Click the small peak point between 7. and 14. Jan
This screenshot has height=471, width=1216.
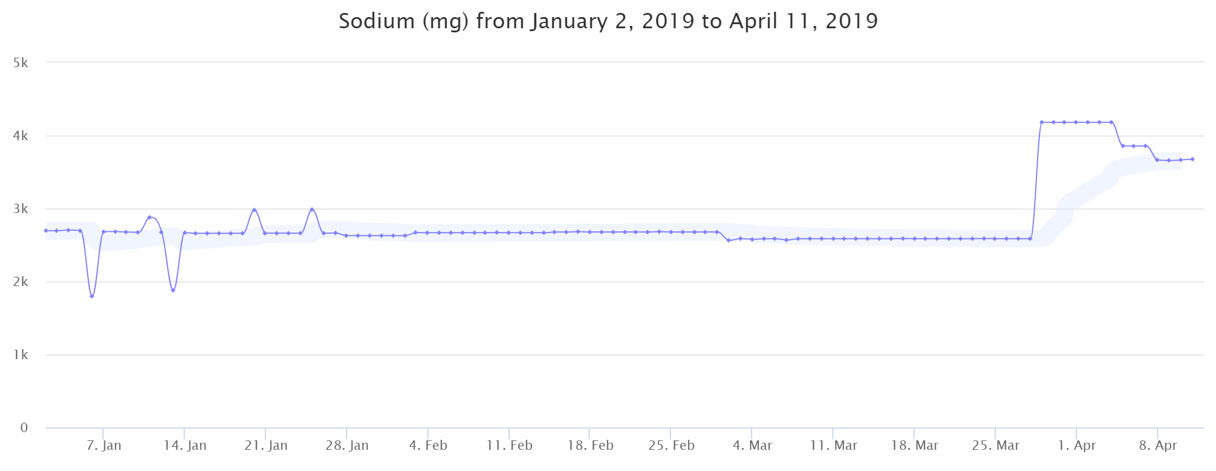pos(149,217)
